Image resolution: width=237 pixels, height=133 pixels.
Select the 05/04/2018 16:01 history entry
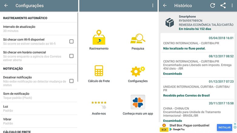(x=198, y=43)
